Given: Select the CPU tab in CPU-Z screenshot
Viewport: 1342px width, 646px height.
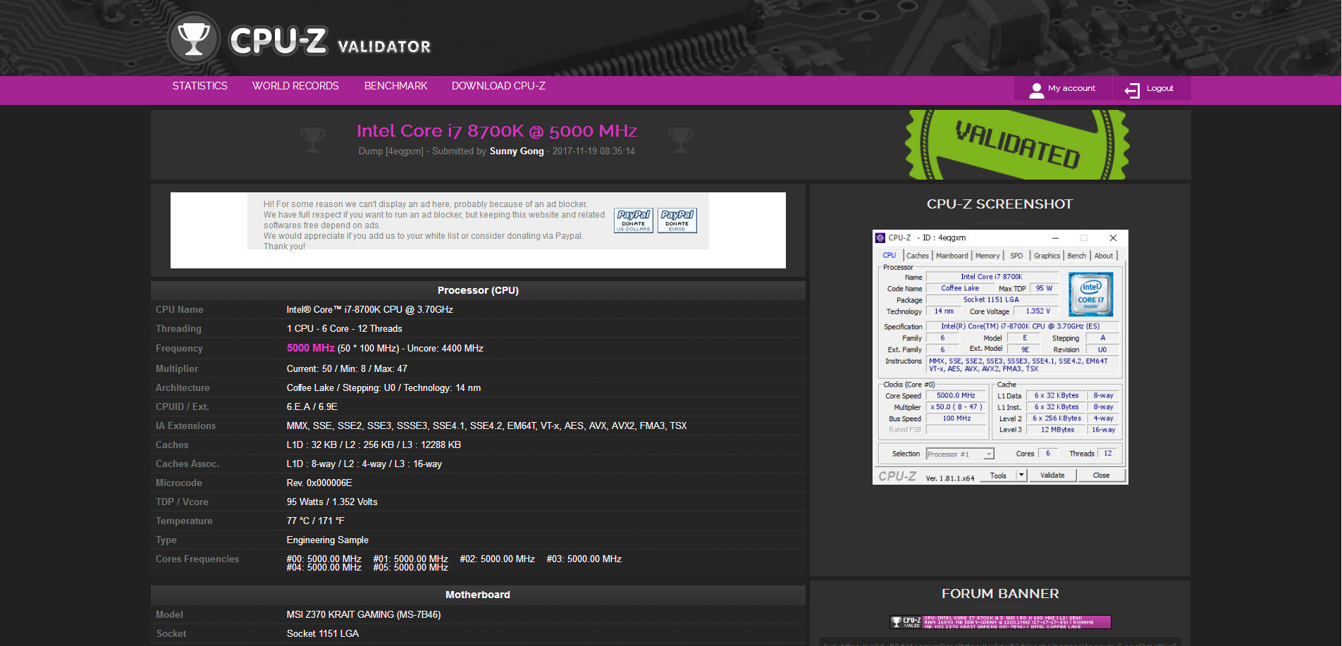Looking at the screenshot, I should pos(889,255).
